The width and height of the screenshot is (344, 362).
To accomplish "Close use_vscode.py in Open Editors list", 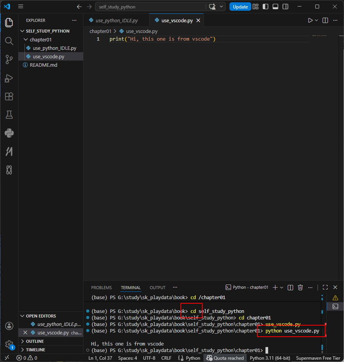I will (x=25, y=333).
